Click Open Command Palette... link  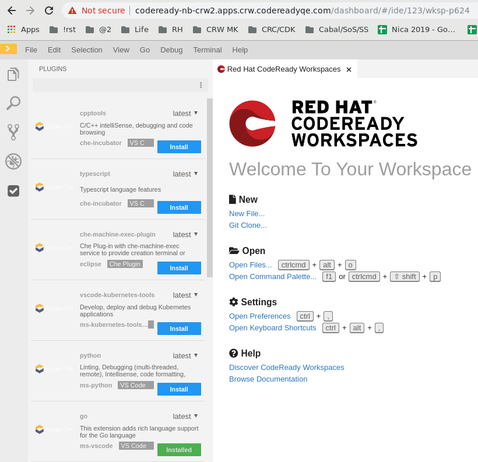[x=273, y=276]
